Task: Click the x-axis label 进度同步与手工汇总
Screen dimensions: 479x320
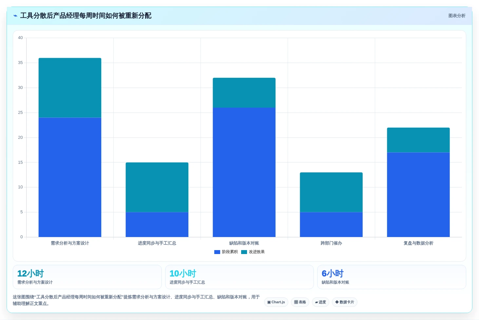Action: (157, 243)
